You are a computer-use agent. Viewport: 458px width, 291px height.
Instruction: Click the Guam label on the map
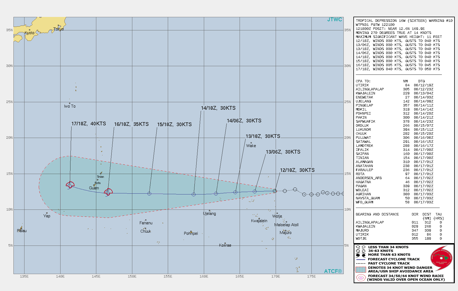pos(94,188)
